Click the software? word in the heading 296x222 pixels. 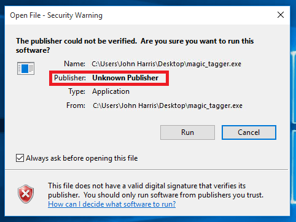pos(33,50)
